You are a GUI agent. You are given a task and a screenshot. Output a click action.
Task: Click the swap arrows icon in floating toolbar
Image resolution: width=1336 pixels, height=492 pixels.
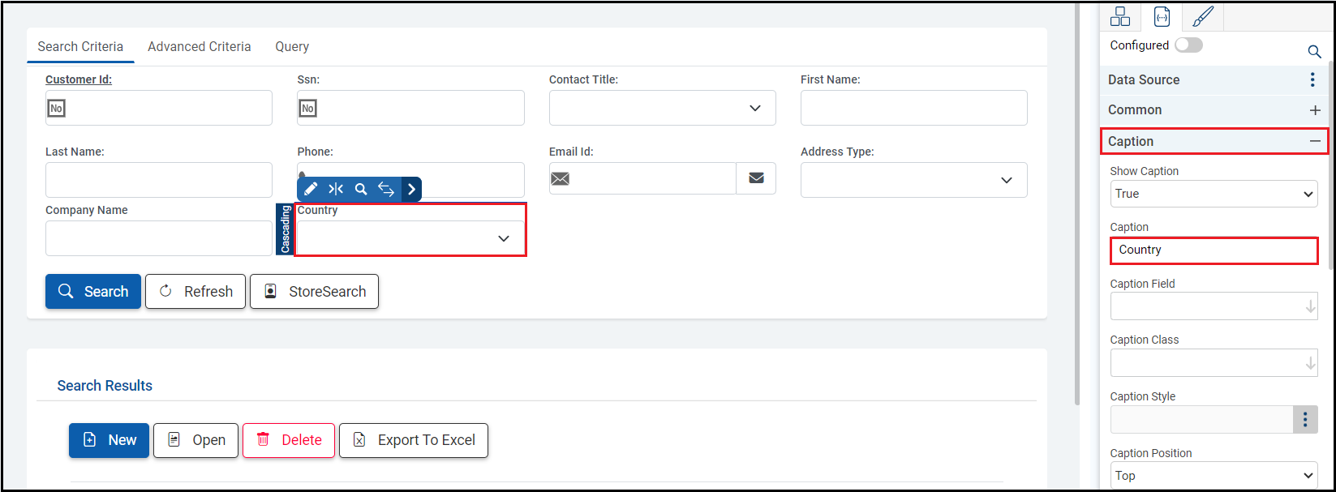click(x=386, y=189)
